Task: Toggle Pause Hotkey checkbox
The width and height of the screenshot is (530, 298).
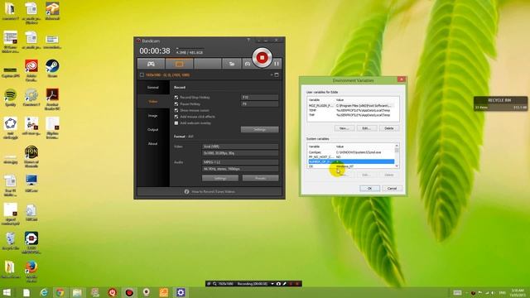Action: (x=176, y=104)
